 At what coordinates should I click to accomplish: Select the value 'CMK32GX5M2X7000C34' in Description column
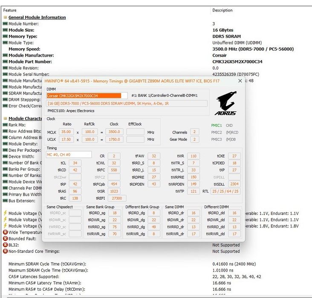pyautogui.click(x=237, y=62)
